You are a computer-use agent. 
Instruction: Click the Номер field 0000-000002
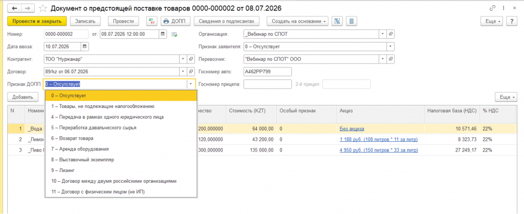[x=66, y=34]
